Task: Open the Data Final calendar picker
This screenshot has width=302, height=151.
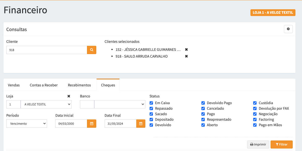Action: 141,123
